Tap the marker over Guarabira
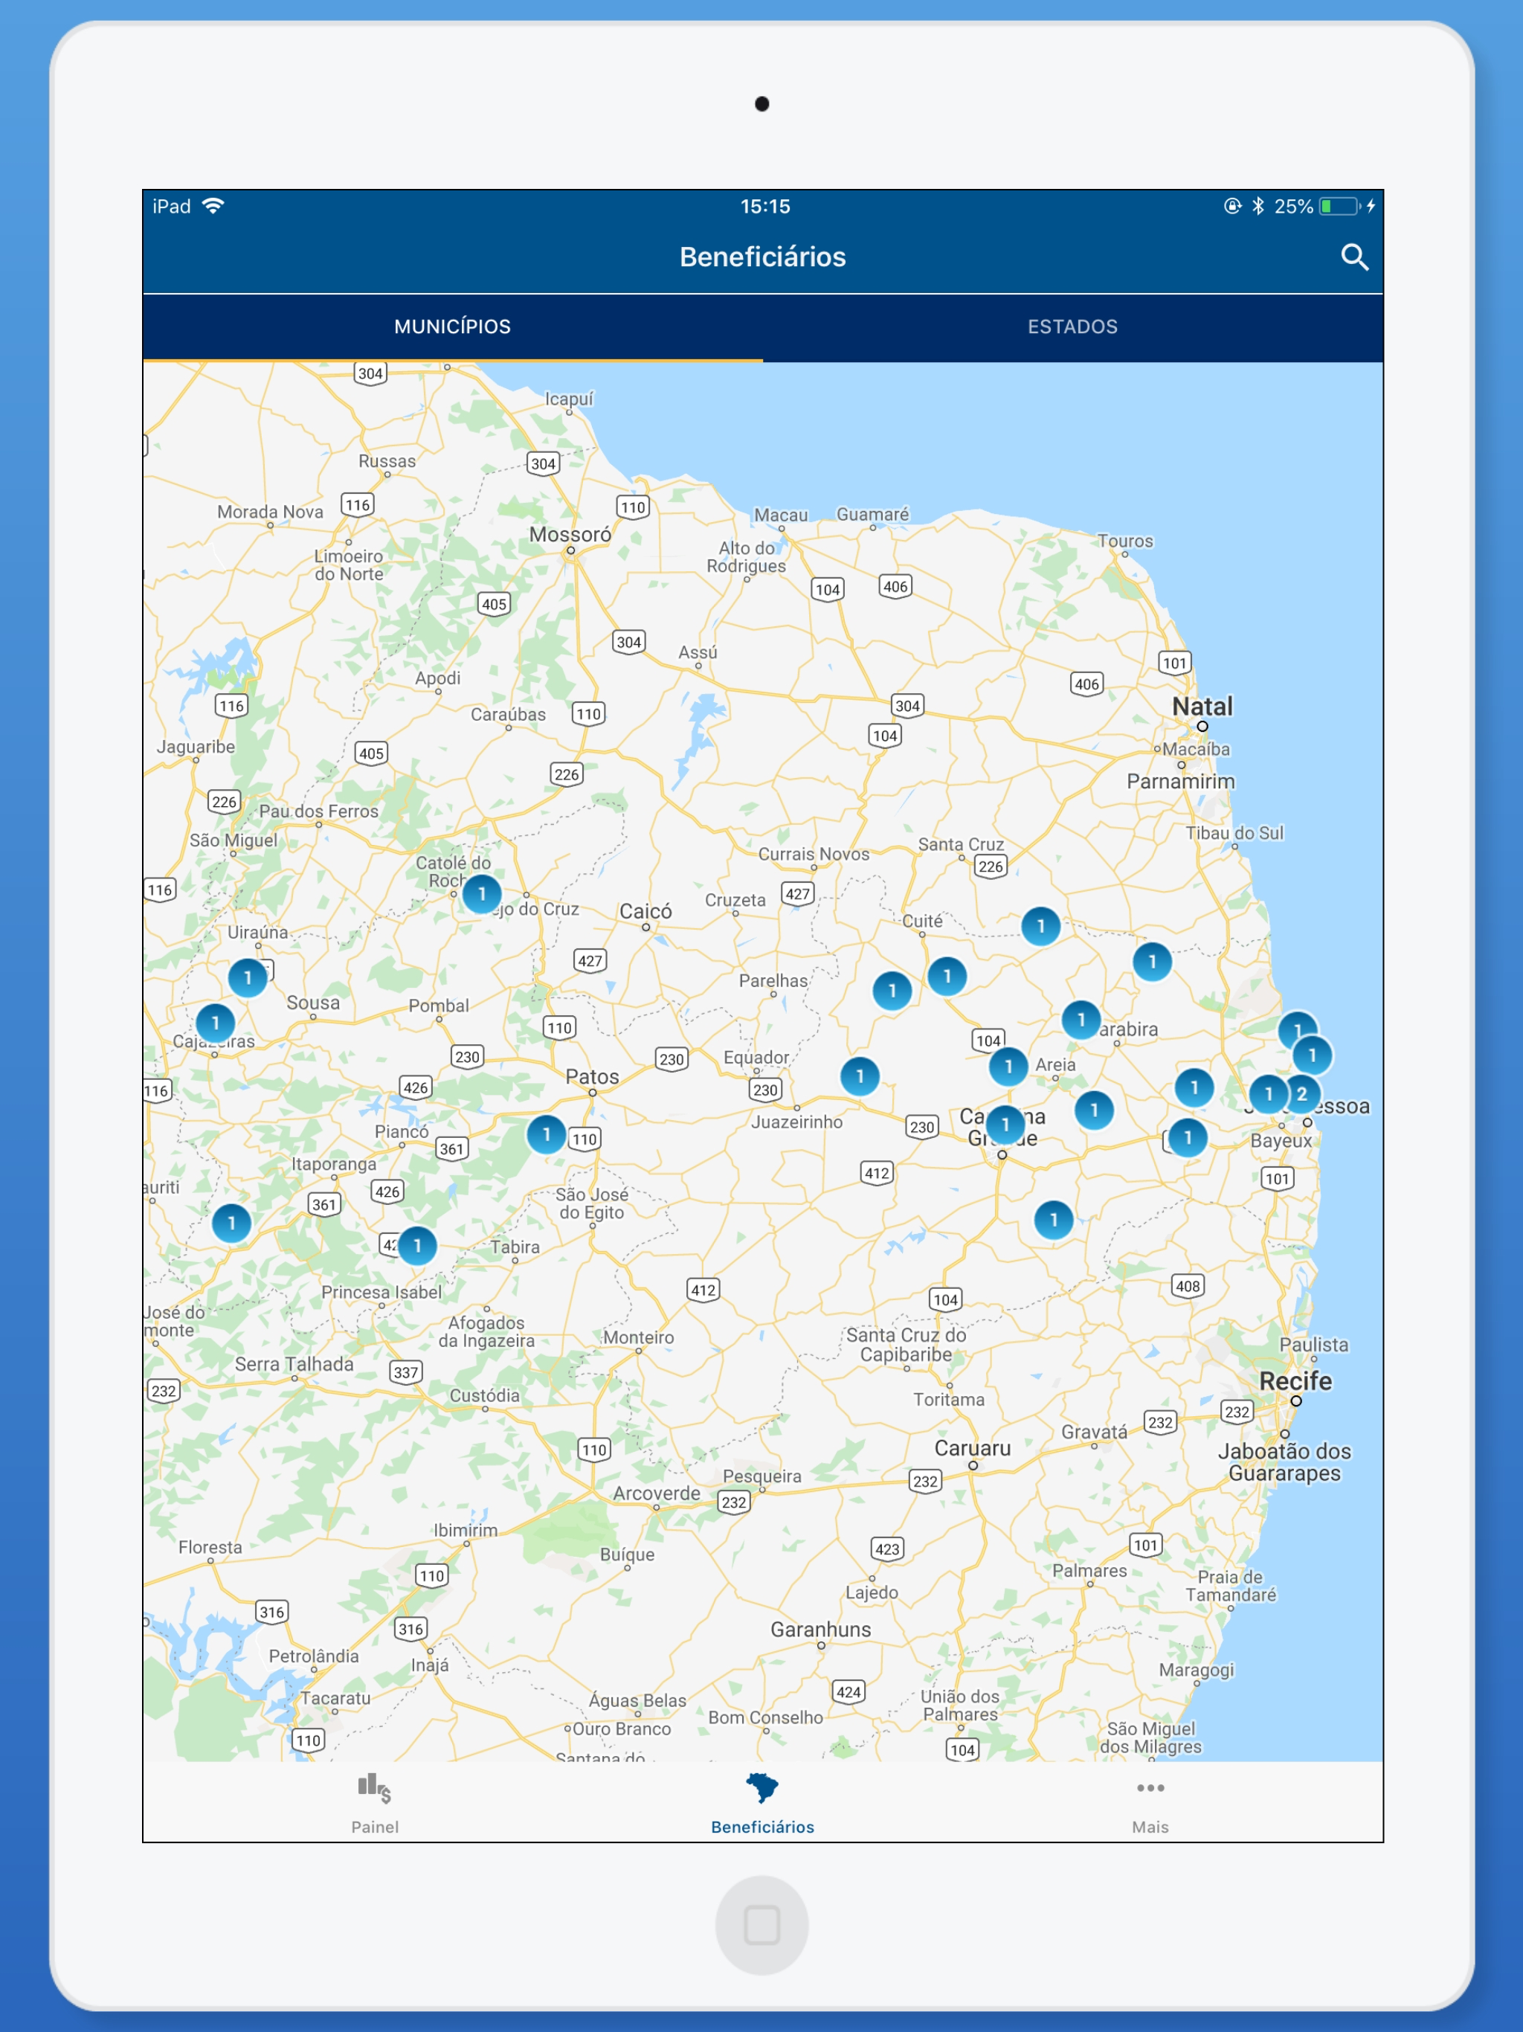 click(1081, 1020)
